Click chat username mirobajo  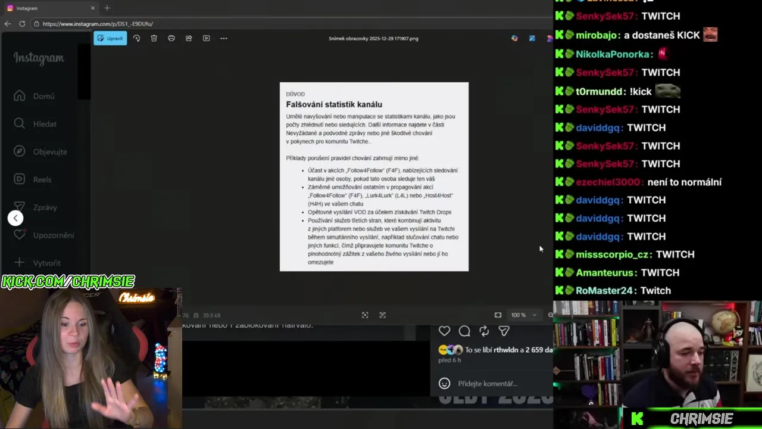[x=598, y=35]
